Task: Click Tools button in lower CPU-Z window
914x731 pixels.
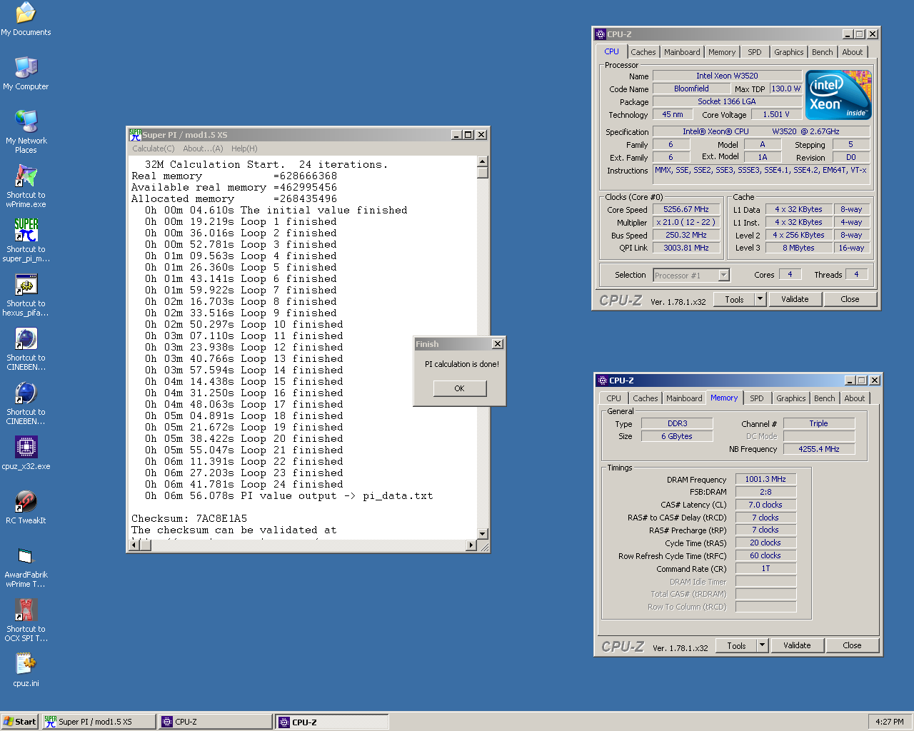Action: pyautogui.click(x=736, y=646)
